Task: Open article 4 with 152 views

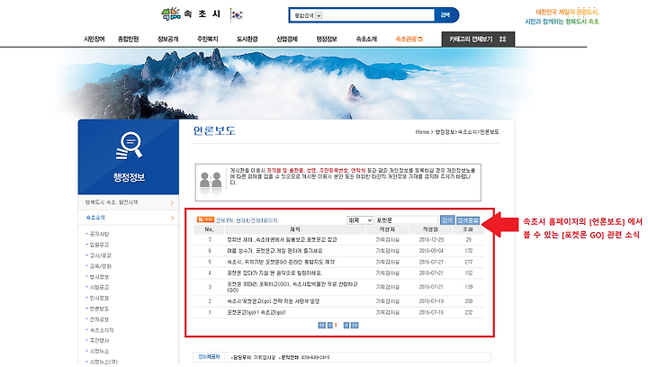Action: tap(274, 273)
